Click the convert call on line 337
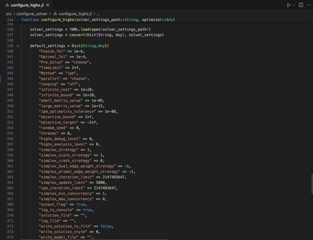 (x=77, y=35)
